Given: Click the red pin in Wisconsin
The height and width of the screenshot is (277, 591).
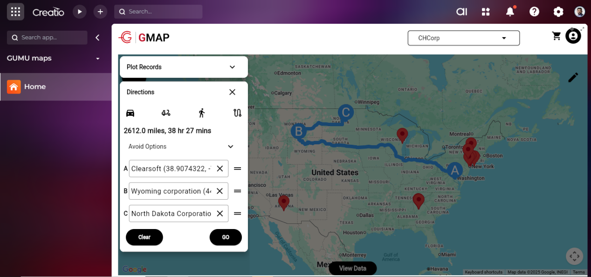Looking at the screenshot, I should click(x=402, y=135).
